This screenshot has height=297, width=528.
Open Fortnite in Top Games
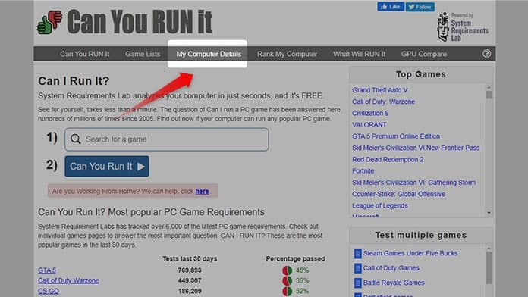363,171
